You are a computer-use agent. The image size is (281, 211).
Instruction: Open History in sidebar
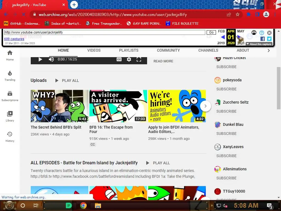click(x=10, y=137)
